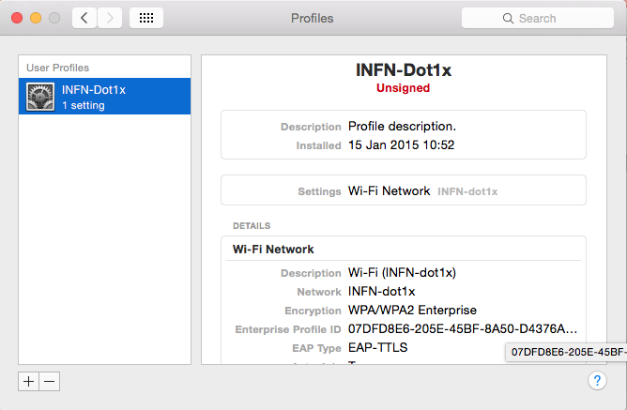Click the 'Settings' field label
The width and height of the screenshot is (627, 410).
319,191
